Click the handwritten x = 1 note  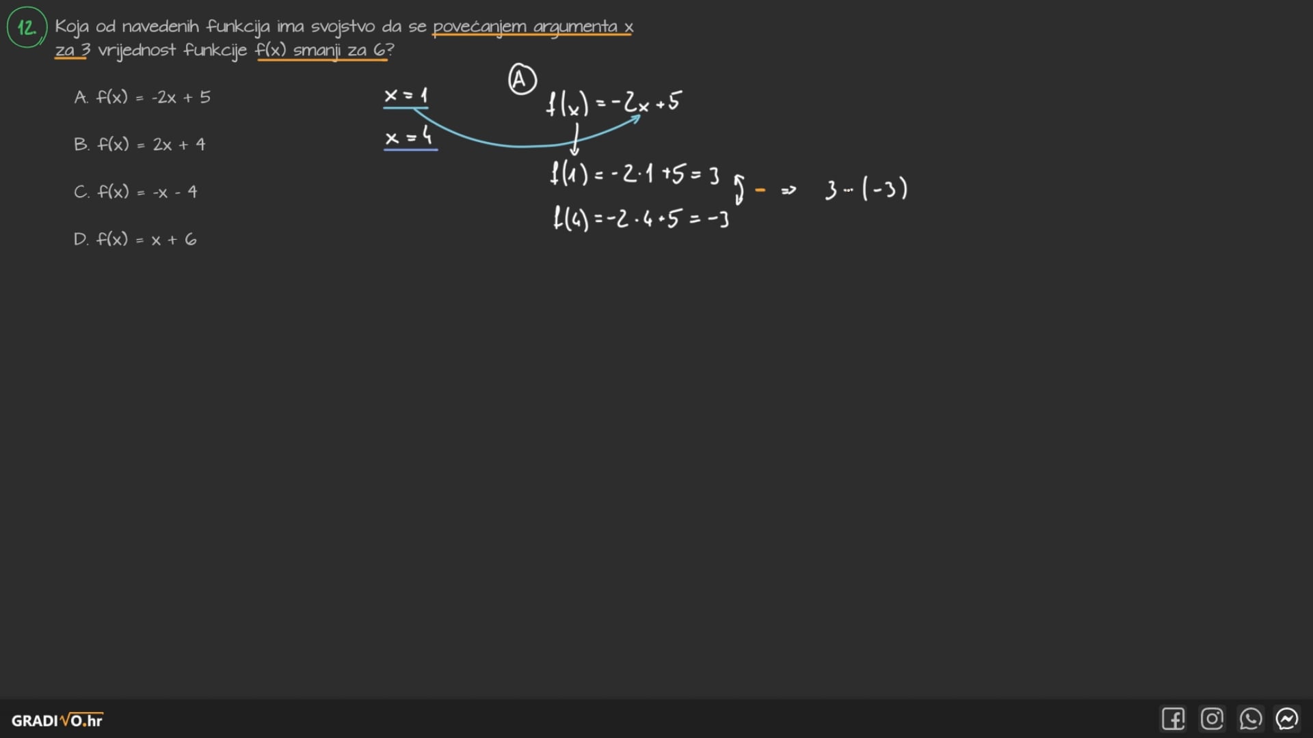click(406, 96)
